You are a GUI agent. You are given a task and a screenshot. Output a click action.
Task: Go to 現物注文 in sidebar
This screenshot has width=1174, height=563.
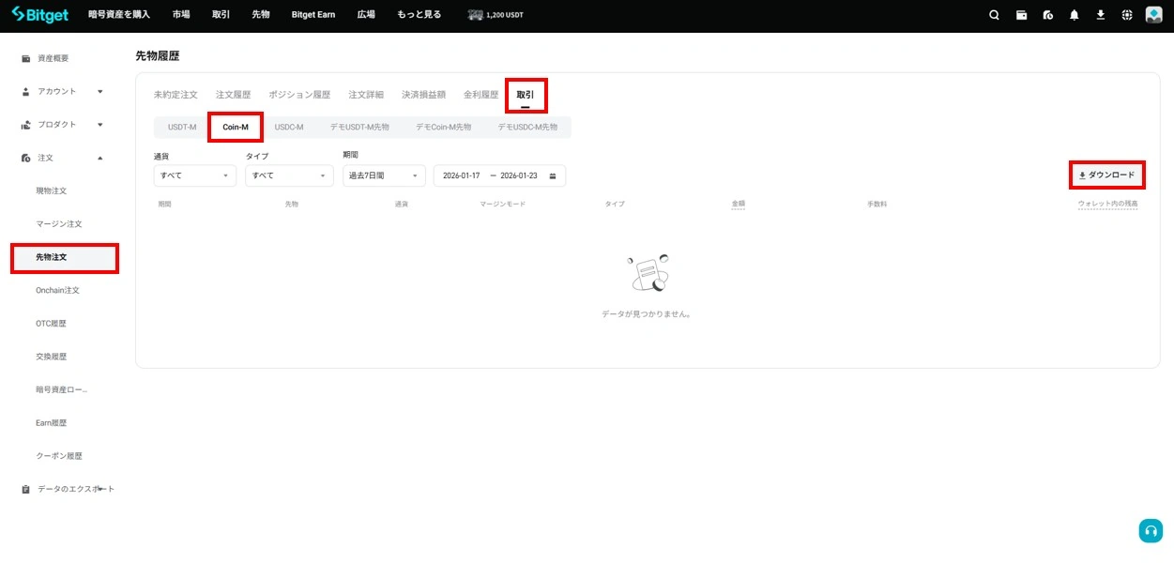[52, 190]
